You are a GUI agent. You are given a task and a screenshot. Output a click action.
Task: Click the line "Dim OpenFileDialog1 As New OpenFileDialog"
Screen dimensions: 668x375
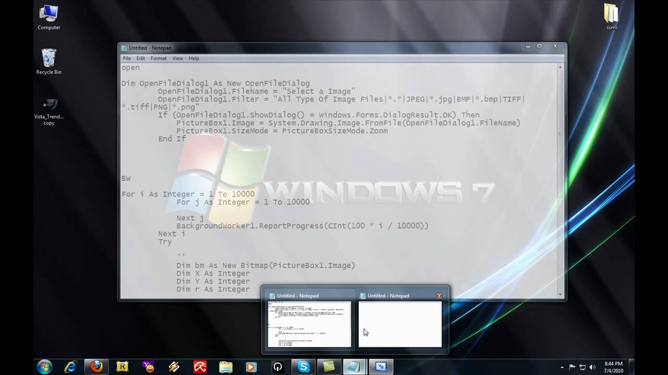(216, 83)
